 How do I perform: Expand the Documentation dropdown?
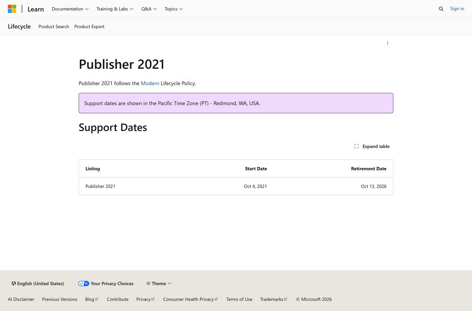tap(70, 9)
